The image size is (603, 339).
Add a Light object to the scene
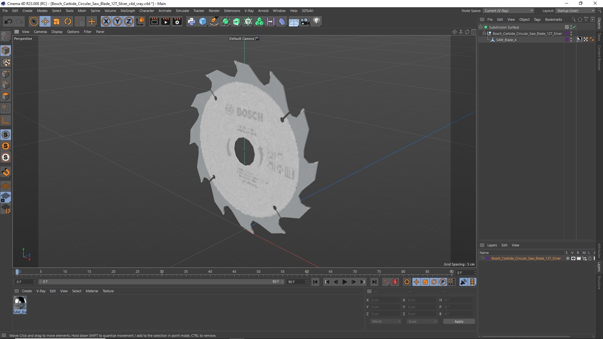(x=317, y=21)
